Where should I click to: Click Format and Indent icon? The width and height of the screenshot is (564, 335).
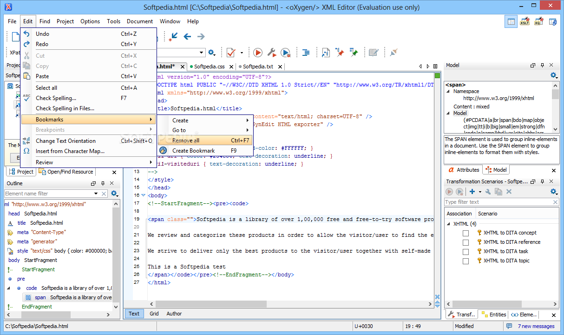[306, 53]
